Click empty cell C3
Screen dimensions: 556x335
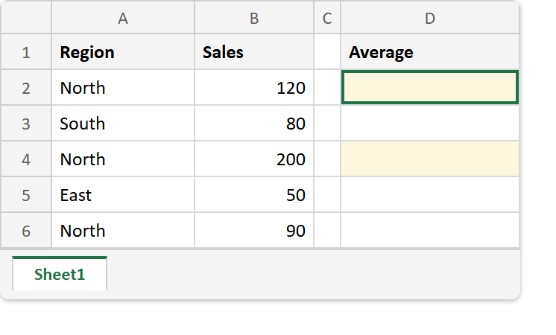327,124
